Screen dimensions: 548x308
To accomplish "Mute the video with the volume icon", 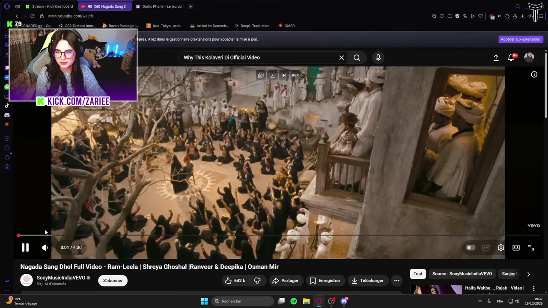I will (45, 247).
